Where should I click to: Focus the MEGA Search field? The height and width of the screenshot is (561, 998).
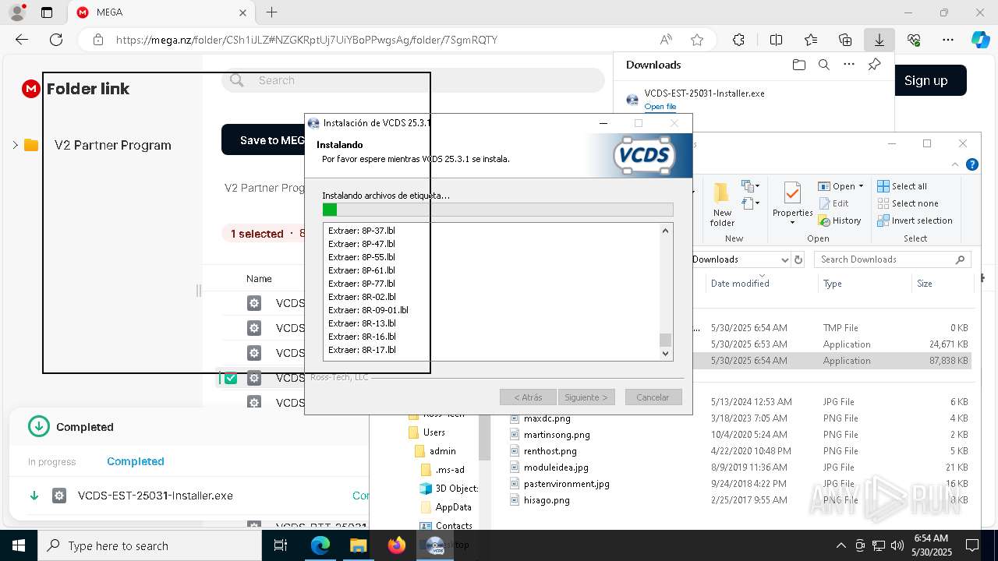tap(413, 80)
